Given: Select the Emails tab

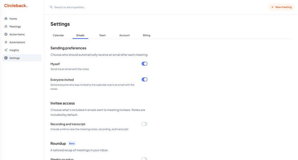Looking at the screenshot, I should tap(80, 35).
